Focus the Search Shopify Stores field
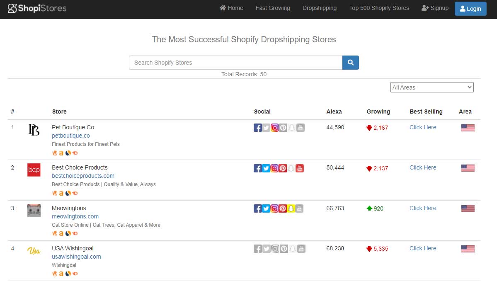This screenshot has width=497, height=281. point(235,63)
